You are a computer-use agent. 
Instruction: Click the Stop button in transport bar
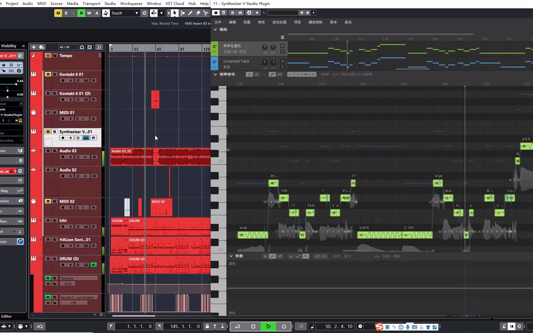coord(253,326)
